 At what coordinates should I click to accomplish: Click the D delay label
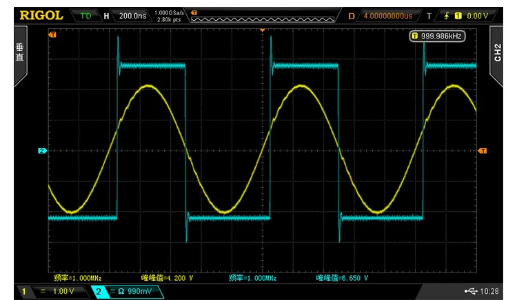[352, 16]
